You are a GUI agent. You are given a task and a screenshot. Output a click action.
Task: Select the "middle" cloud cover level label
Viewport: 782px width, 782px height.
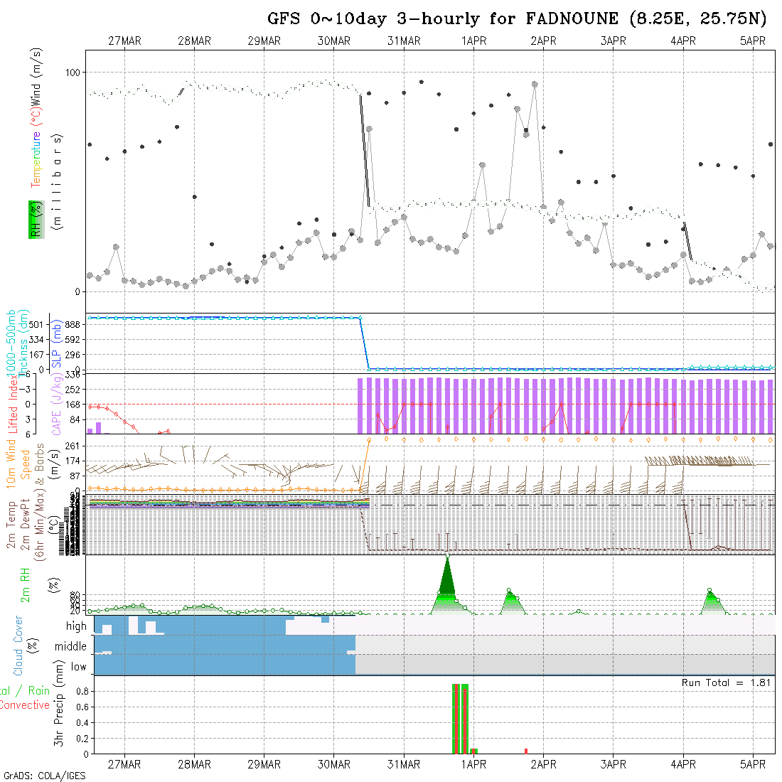71,646
